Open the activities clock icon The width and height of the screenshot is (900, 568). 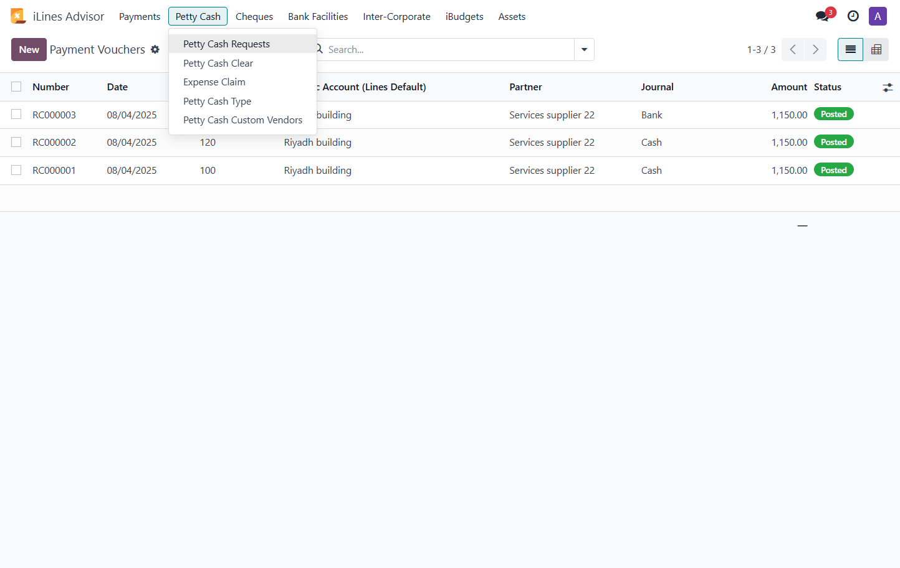click(853, 16)
